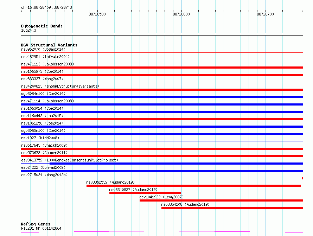Open the DGV Structural Variants track title
Screen dimensions: 313x236
coord(49,45)
